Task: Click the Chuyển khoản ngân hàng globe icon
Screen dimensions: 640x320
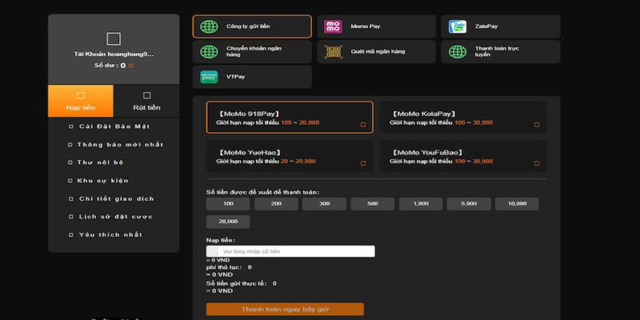Action: click(x=210, y=52)
